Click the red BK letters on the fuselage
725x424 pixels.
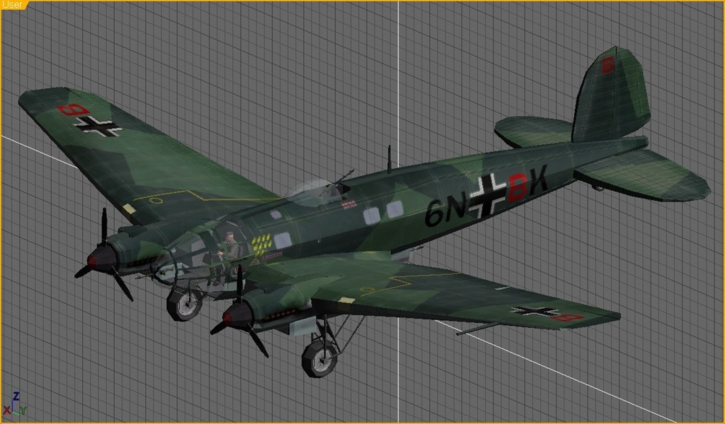coord(527,184)
